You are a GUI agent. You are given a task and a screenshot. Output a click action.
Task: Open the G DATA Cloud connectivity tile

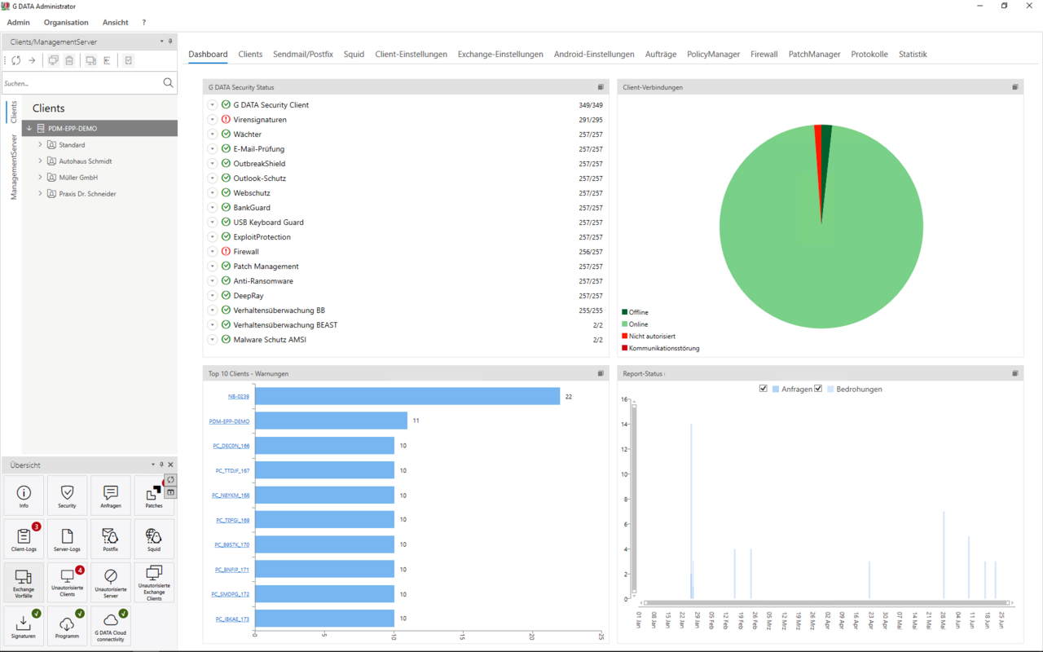pos(111,626)
